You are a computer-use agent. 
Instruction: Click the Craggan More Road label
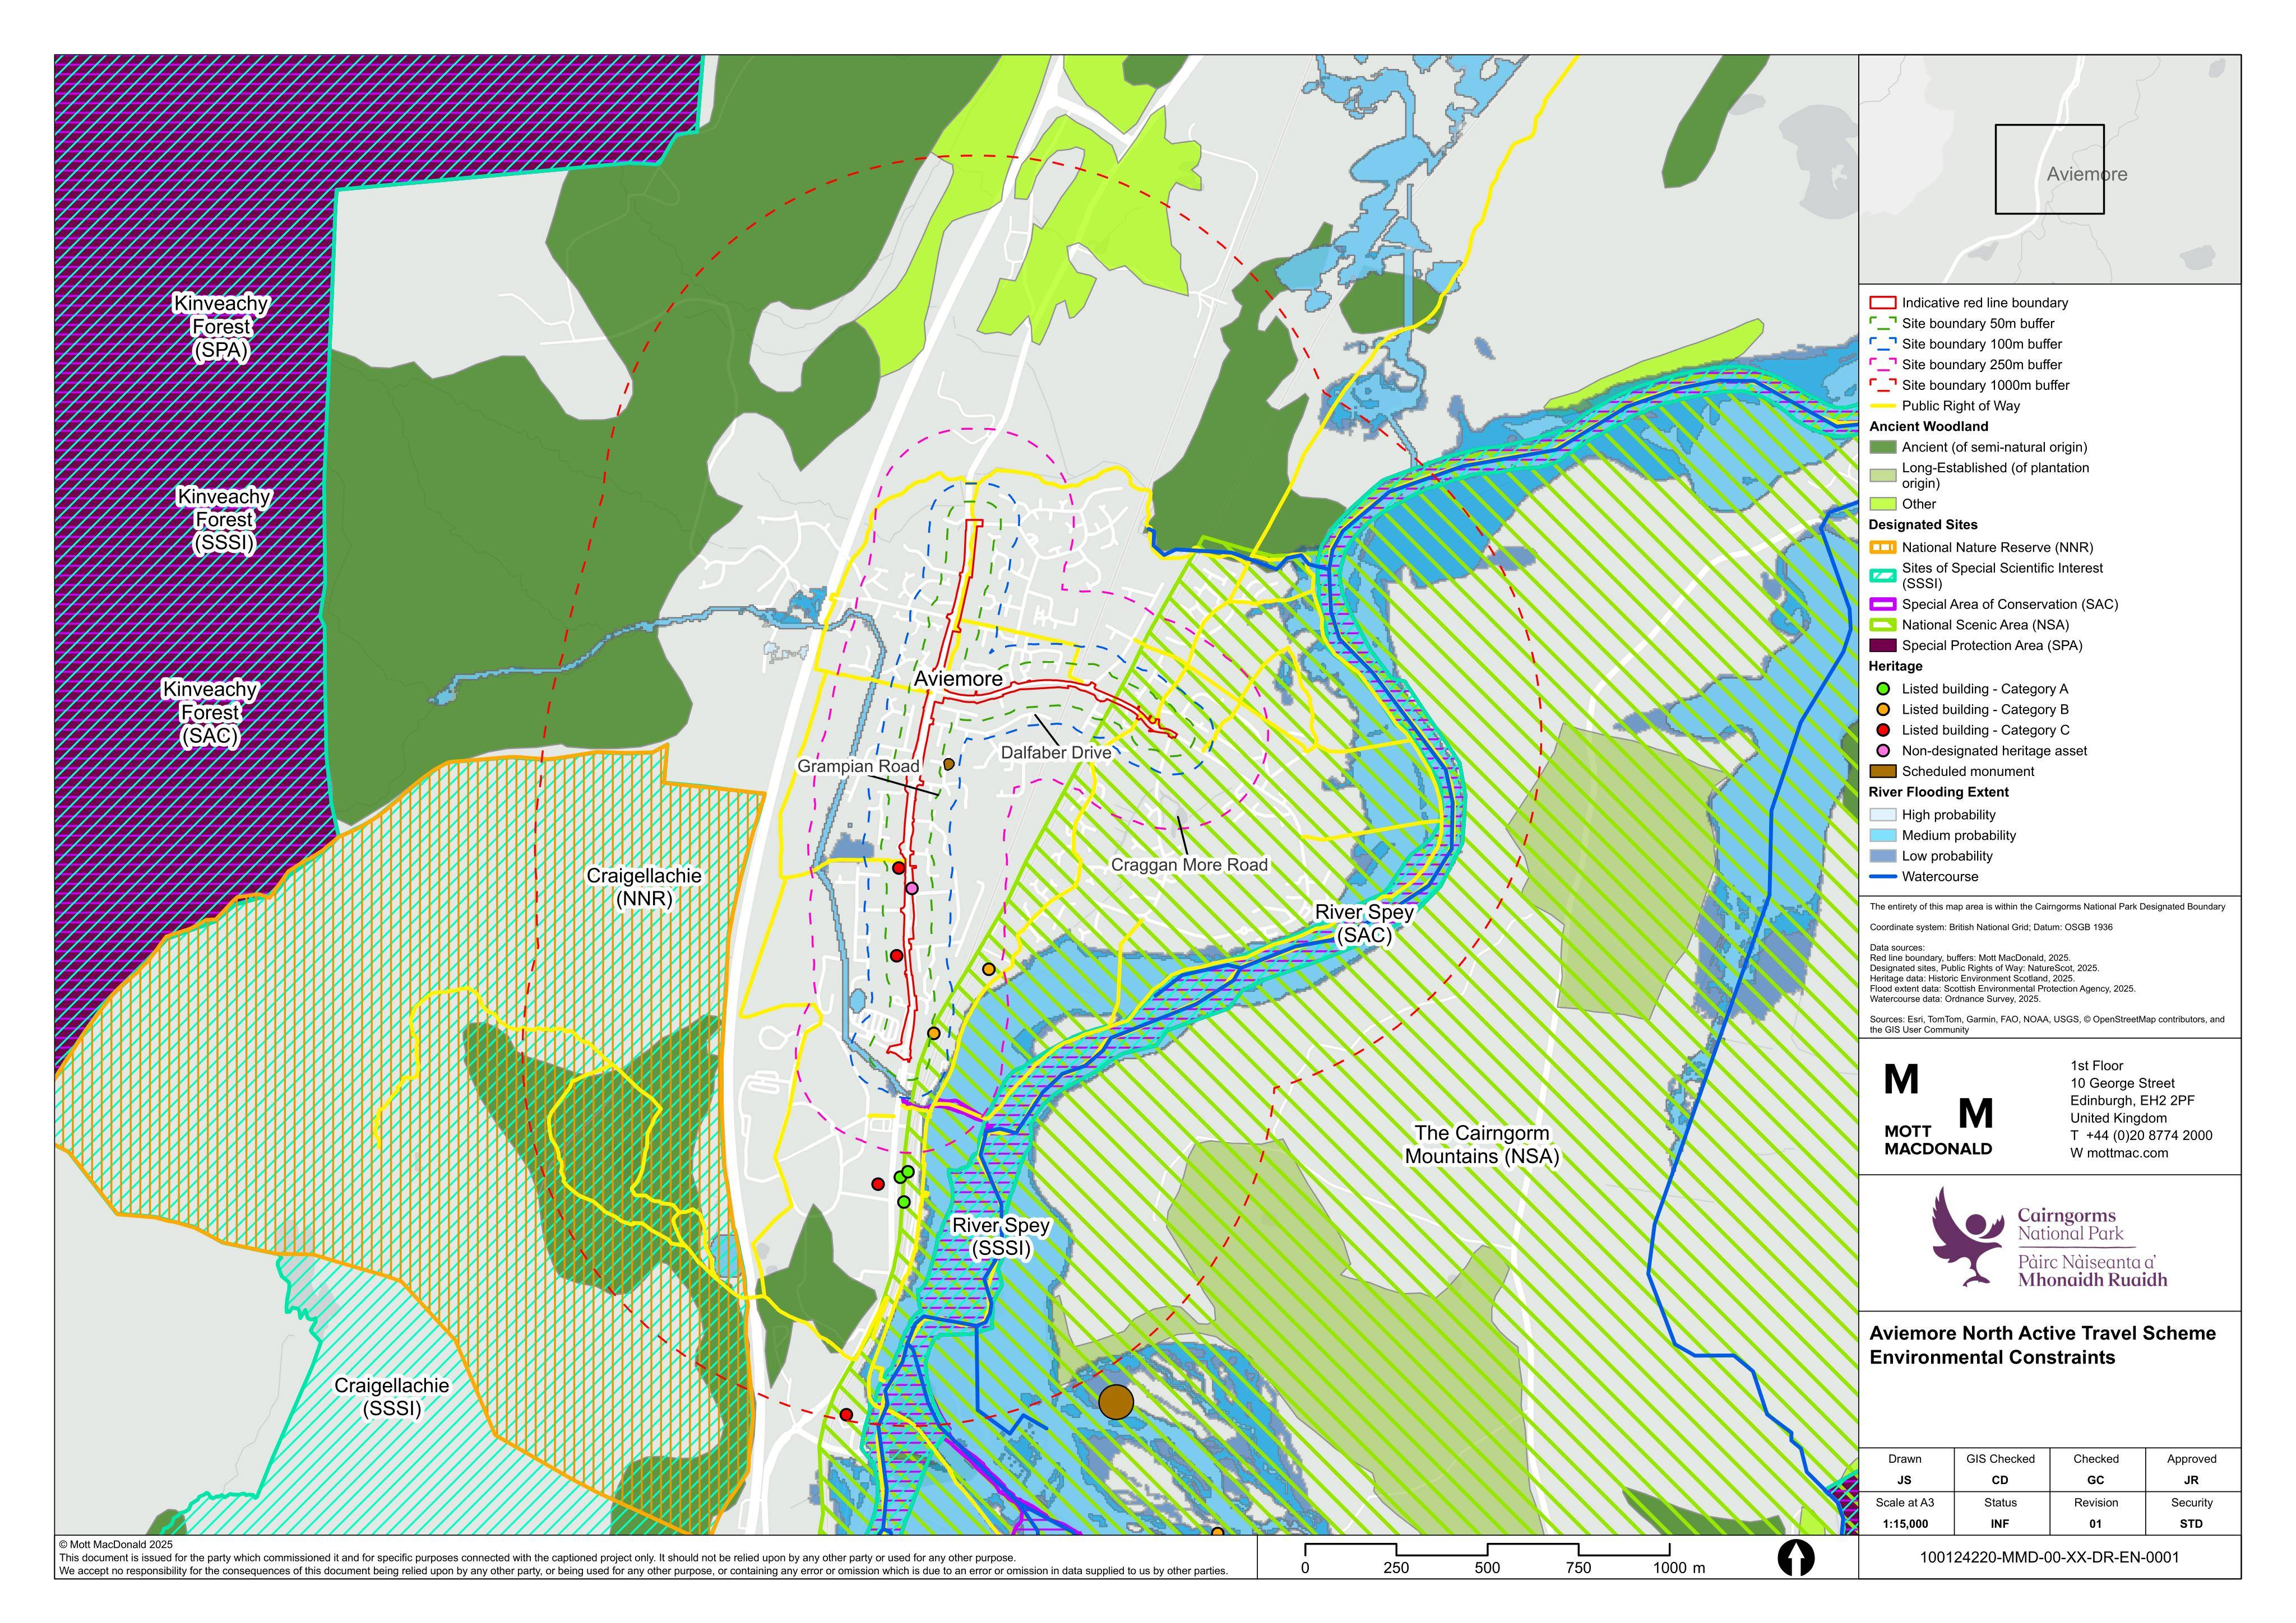click(x=1189, y=866)
